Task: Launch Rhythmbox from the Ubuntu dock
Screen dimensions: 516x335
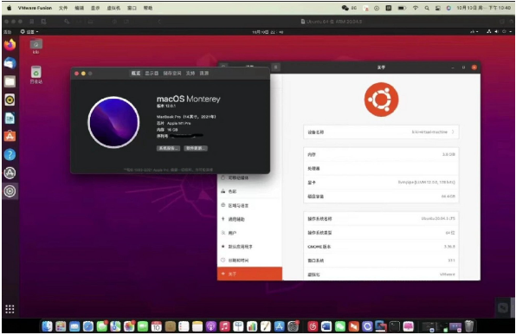Action: [x=10, y=100]
